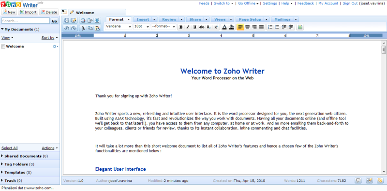Viewport: 387px width, 191px height.
Task: Undo the last action
Action: tap(67, 28)
